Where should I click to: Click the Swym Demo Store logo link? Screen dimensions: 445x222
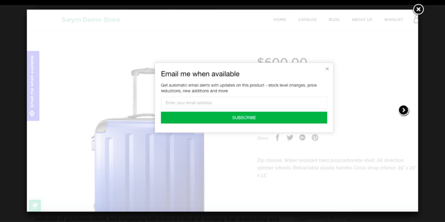(x=91, y=20)
